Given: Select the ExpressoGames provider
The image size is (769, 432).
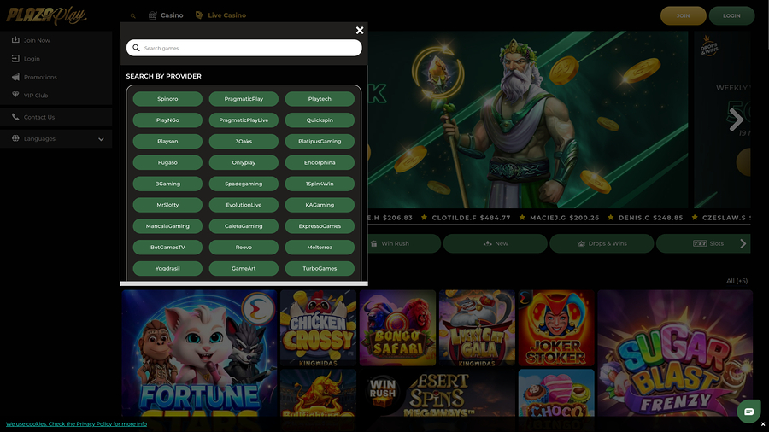Looking at the screenshot, I should coord(320,226).
